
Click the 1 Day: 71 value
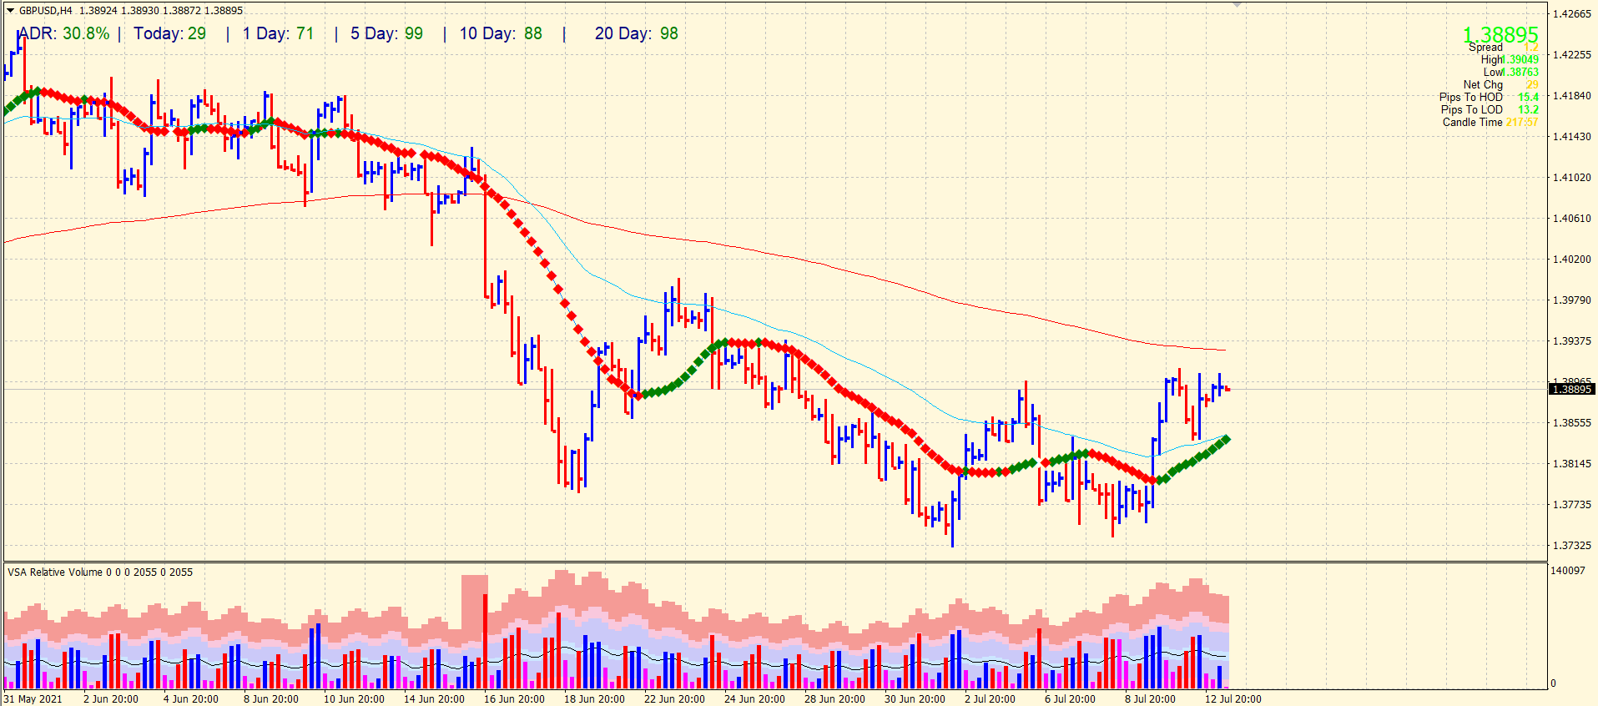coord(279,33)
